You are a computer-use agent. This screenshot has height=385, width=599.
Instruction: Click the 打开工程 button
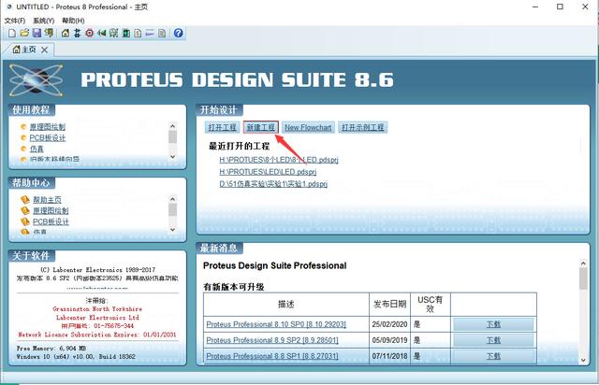(223, 127)
